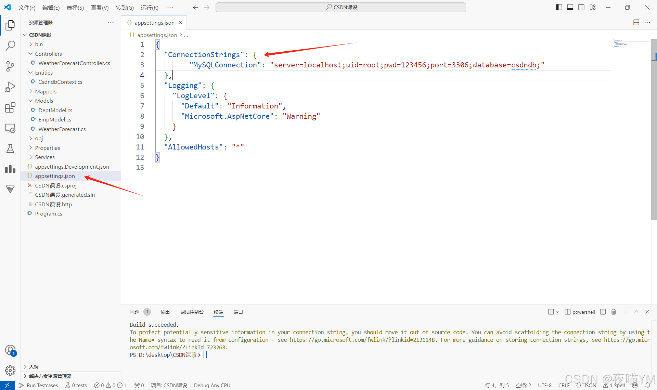This screenshot has height=390, width=657.
Task: Click the CSDN课设 command center search box
Action: pos(341,7)
